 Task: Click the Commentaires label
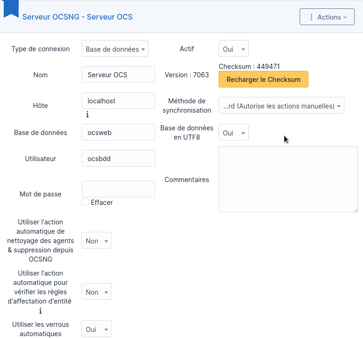[187, 180]
